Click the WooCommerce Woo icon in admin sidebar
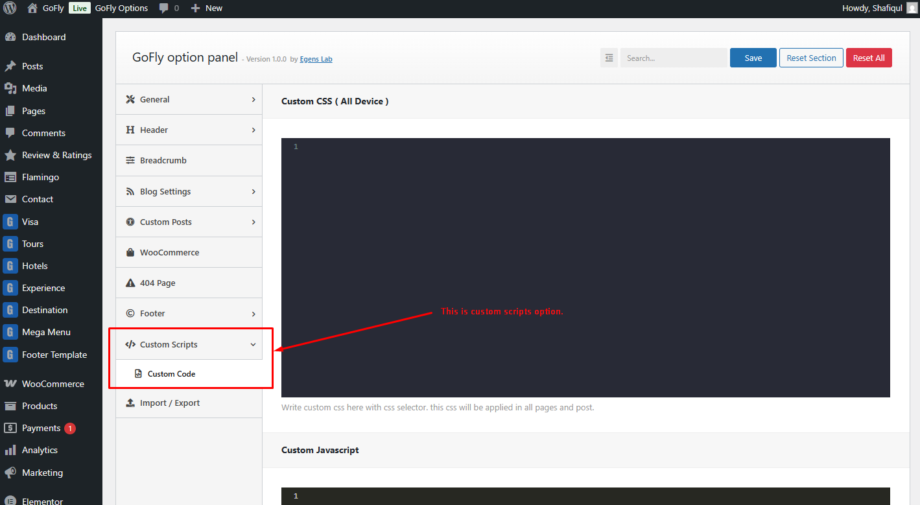 (x=10, y=384)
